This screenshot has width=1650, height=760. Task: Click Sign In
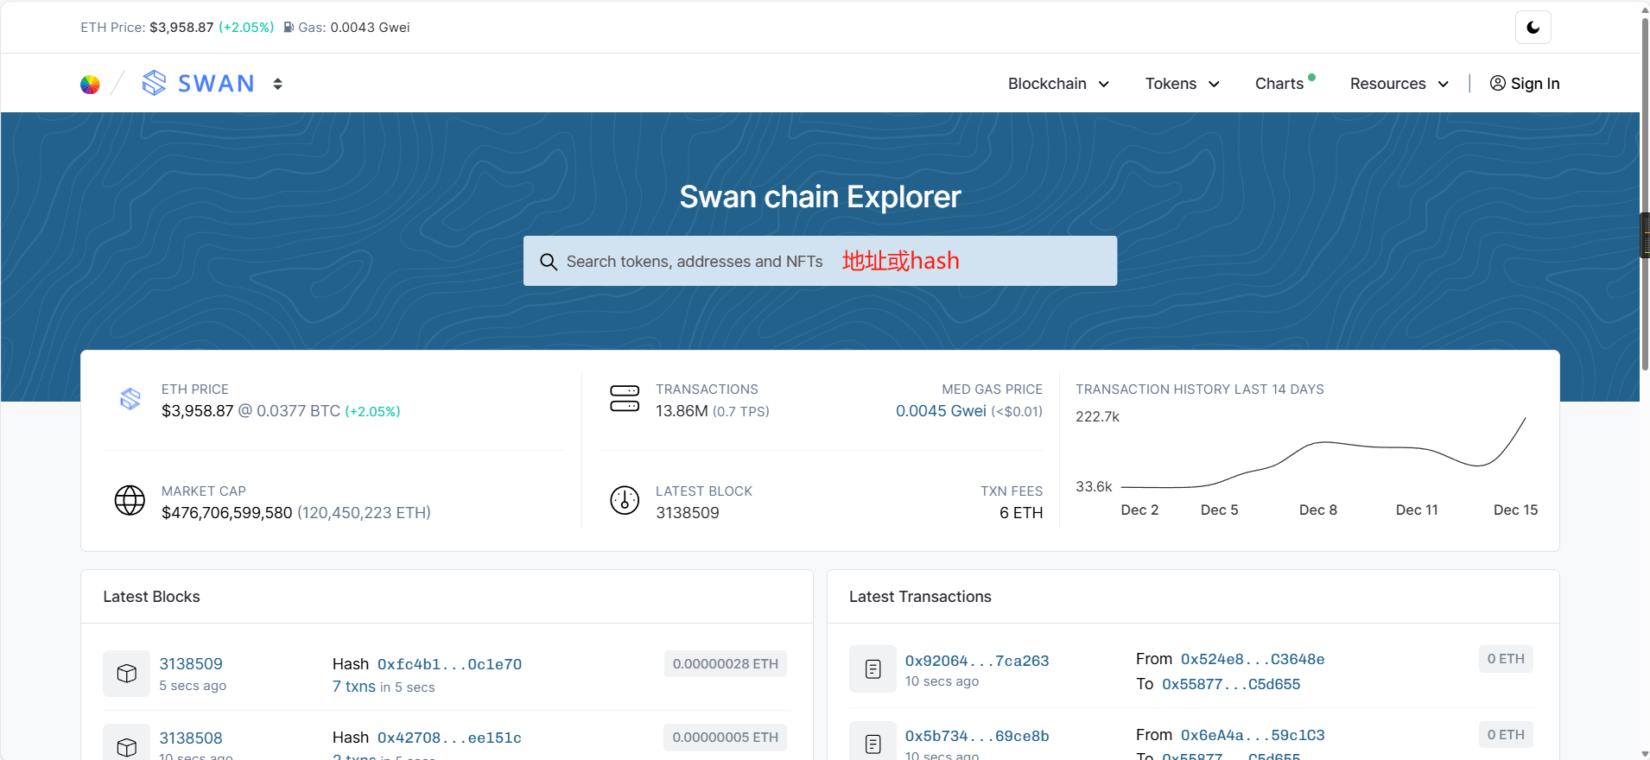point(1525,84)
